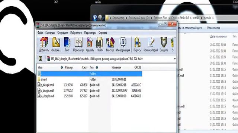The width and height of the screenshot is (238, 133).
Task: Click Counter-Strike 1.6 breadcrumb
Action: coord(180,18)
